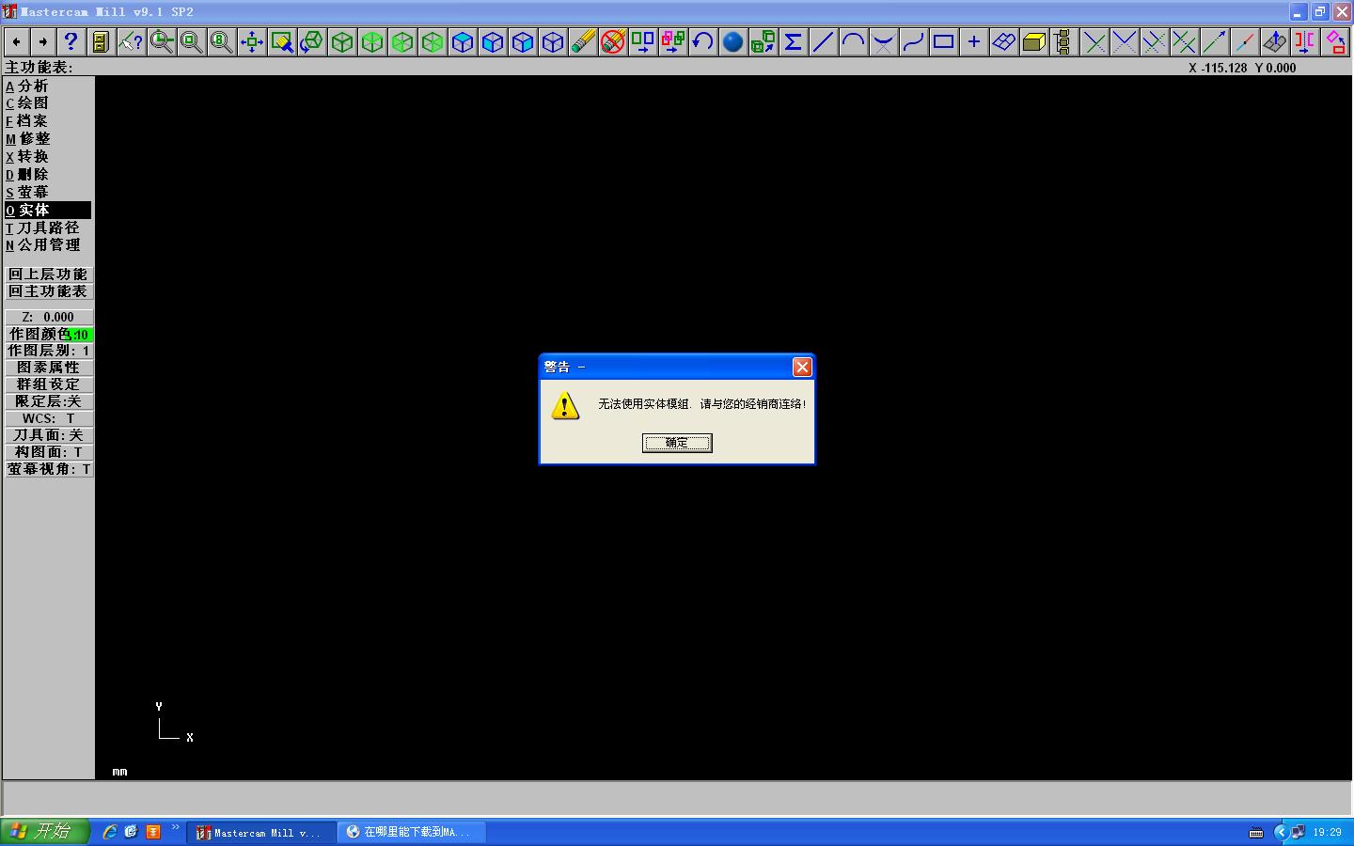Click the Undo curved arrow icon
The width and height of the screenshot is (1354, 846).
[x=703, y=41]
